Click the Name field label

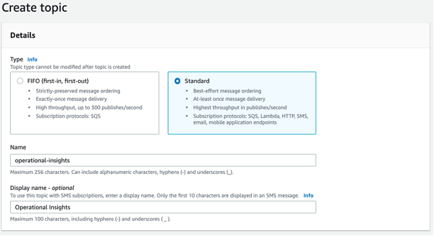coord(18,147)
